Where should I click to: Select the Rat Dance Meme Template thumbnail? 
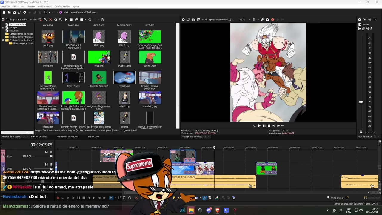[48, 77]
